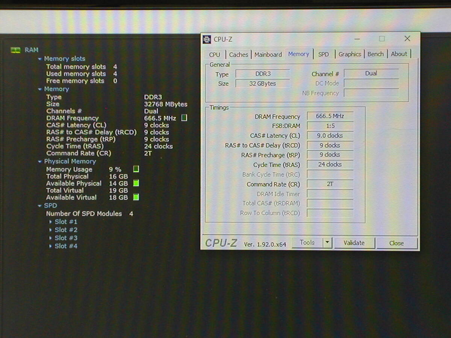Image resolution: width=451 pixels, height=338 pixels.
Task: Expand Slot #4 details
Action: [51, 246]
